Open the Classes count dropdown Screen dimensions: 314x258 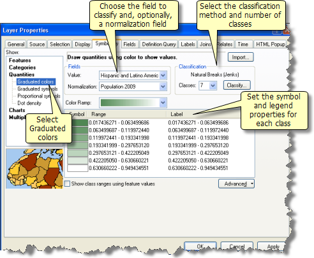click(213, 85)
